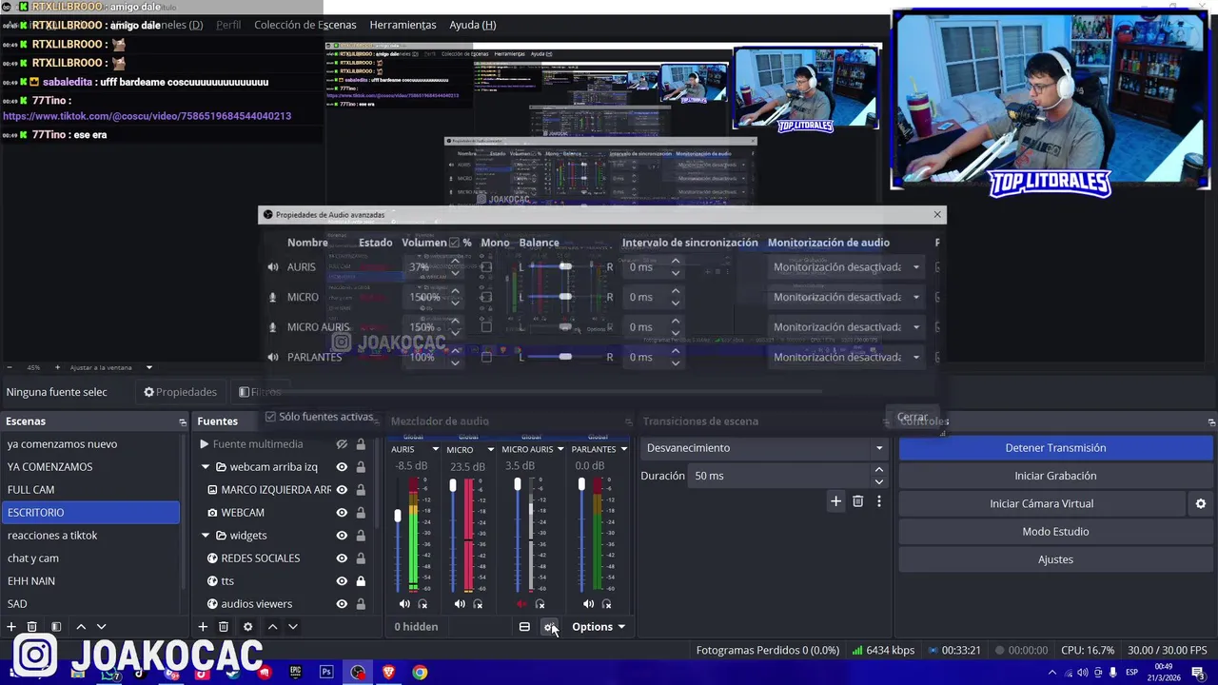Collapse the widgets group
The image size is (1218, 685).
point(205,536)
